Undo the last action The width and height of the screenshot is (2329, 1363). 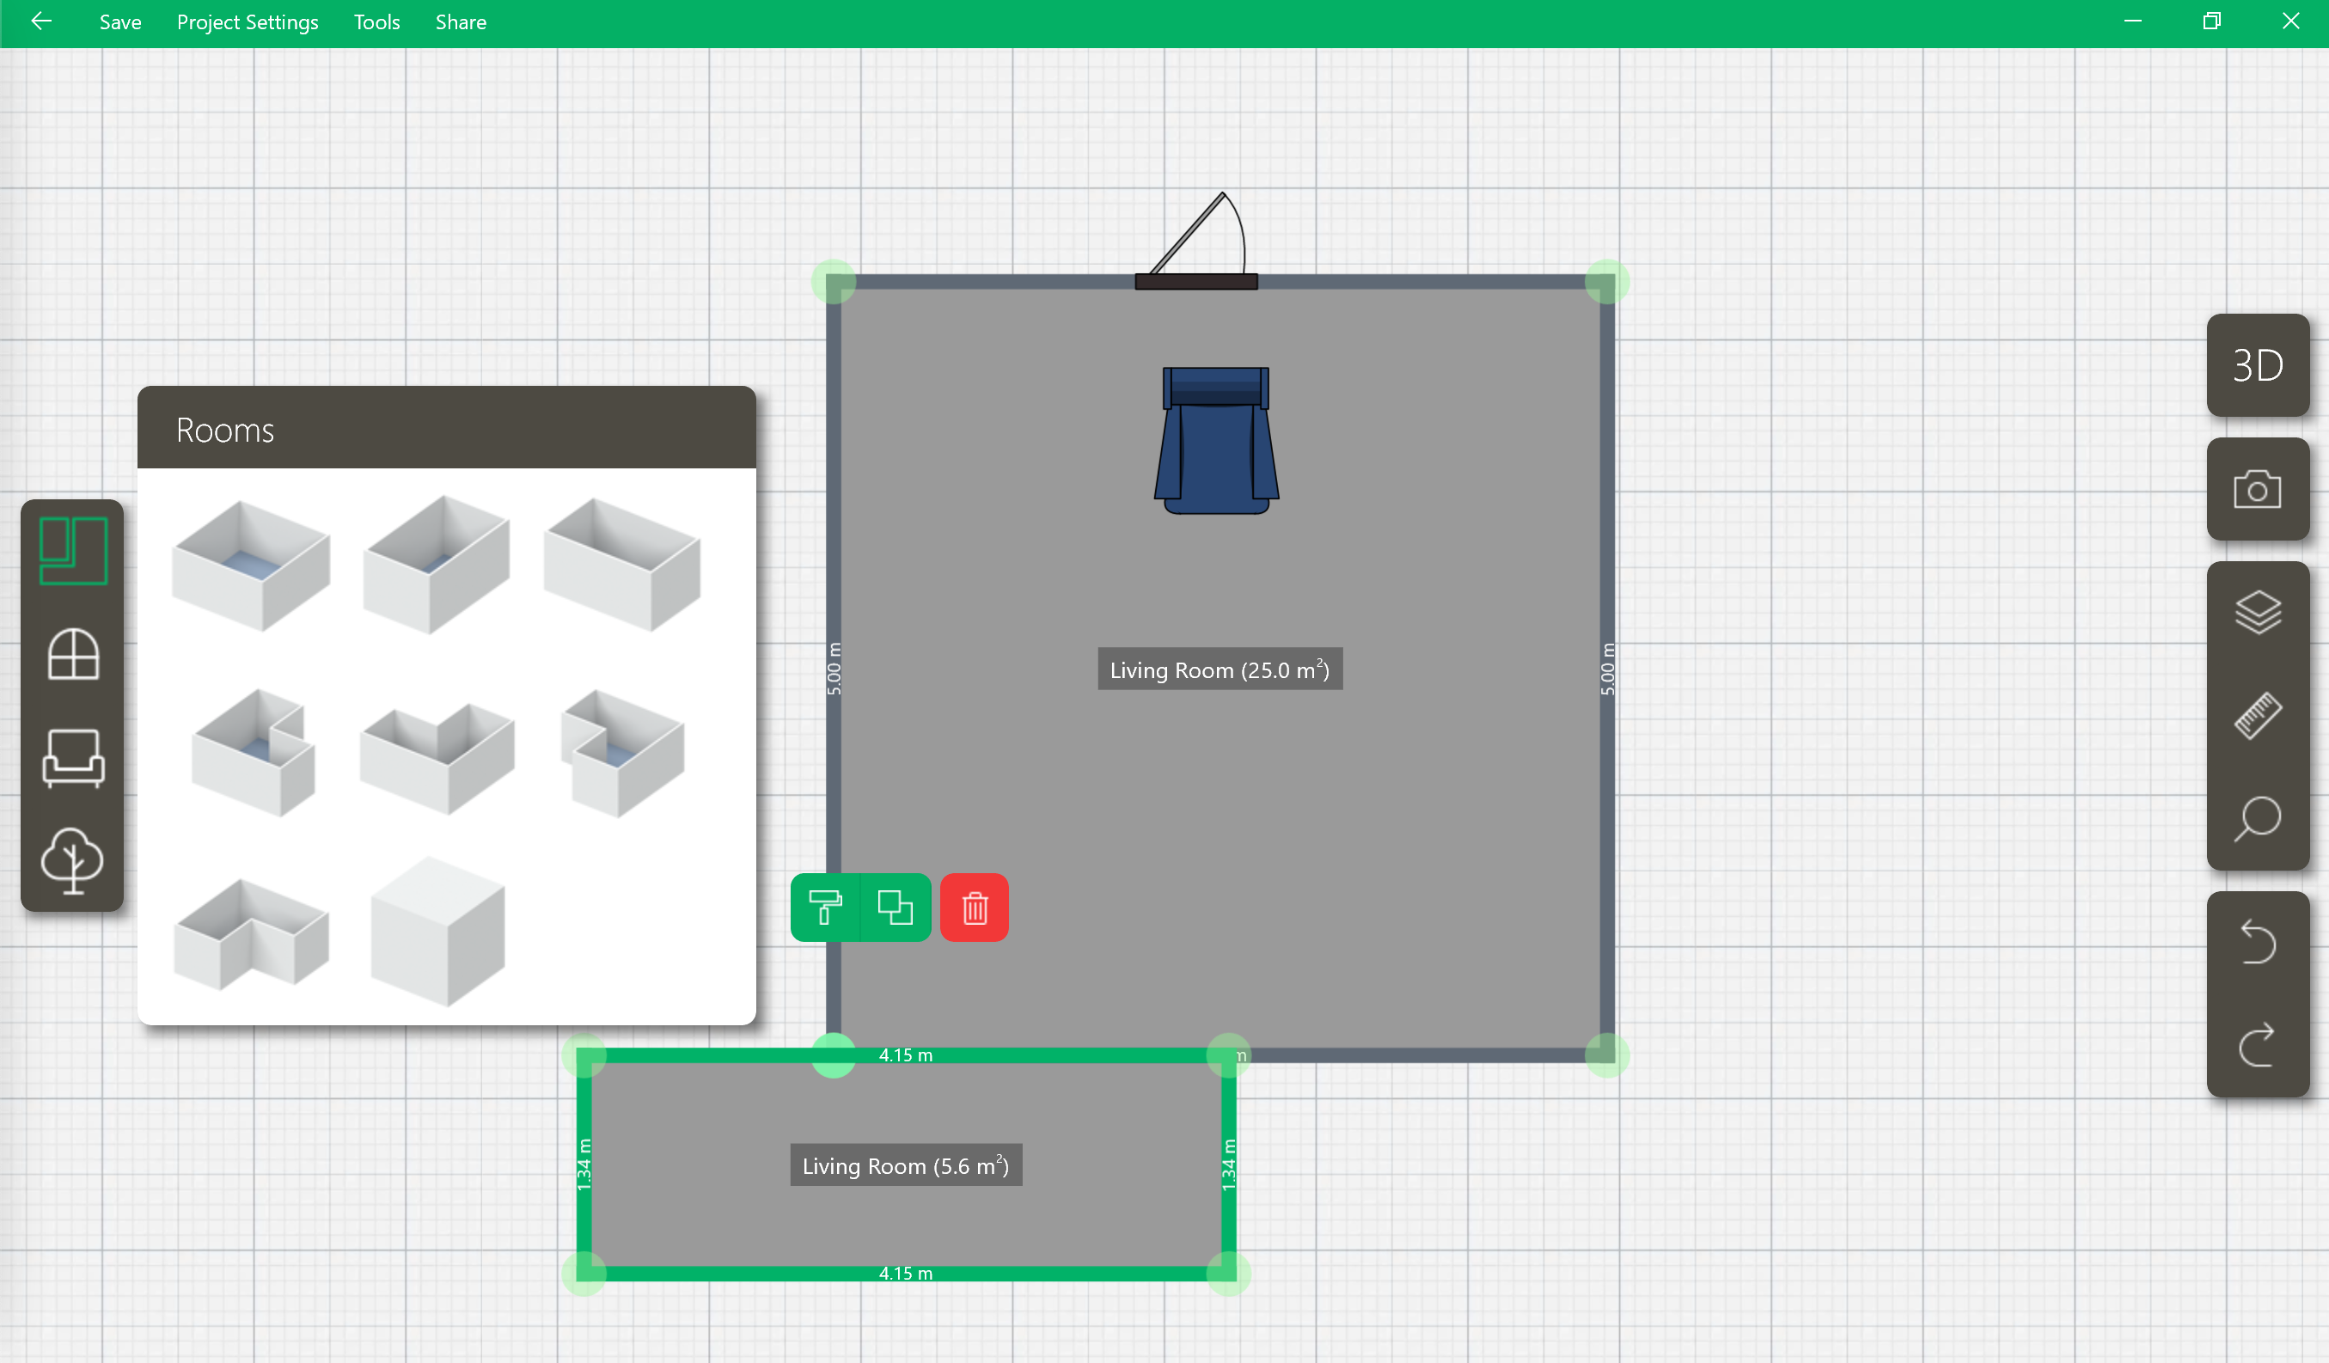coord(2257,943)
